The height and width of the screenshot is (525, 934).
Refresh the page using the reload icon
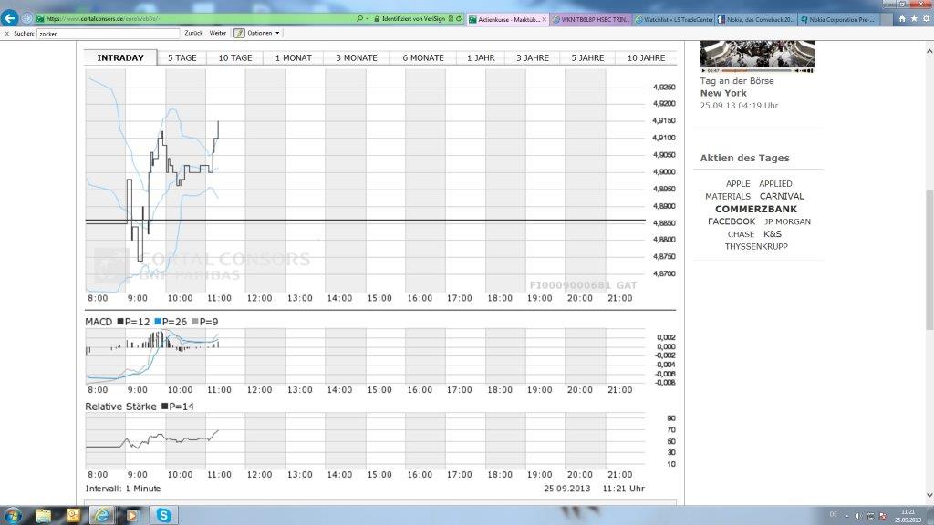coord(459,18)
